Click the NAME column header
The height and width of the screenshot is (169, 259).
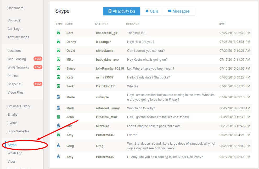tap(69, 24)
